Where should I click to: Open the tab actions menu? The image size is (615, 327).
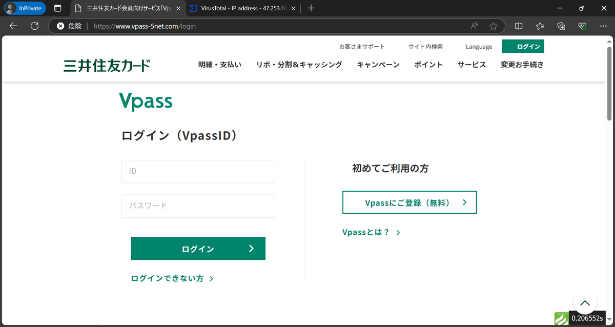pos(57,8)
